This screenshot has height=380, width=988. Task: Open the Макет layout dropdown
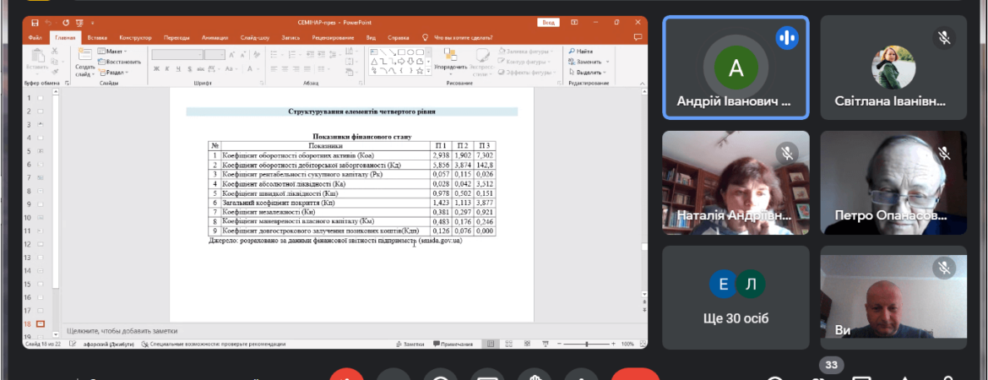click(x=113, y=51)
